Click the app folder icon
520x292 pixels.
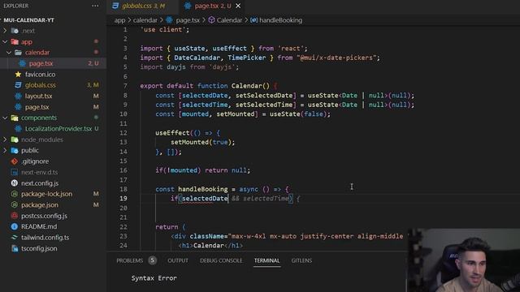click(15, 41)
